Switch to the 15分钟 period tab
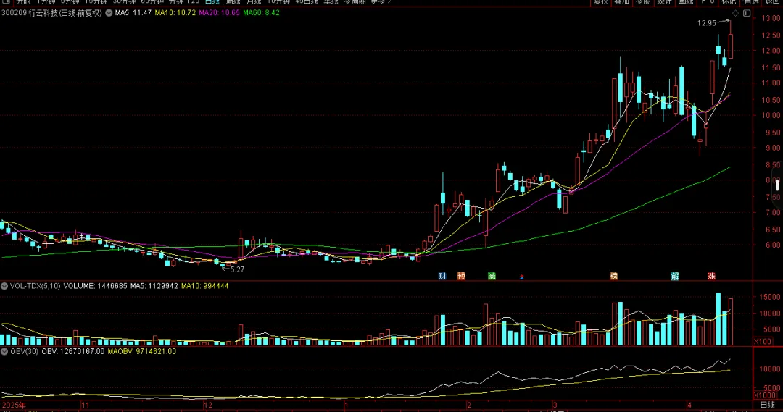 click(96, 2)
